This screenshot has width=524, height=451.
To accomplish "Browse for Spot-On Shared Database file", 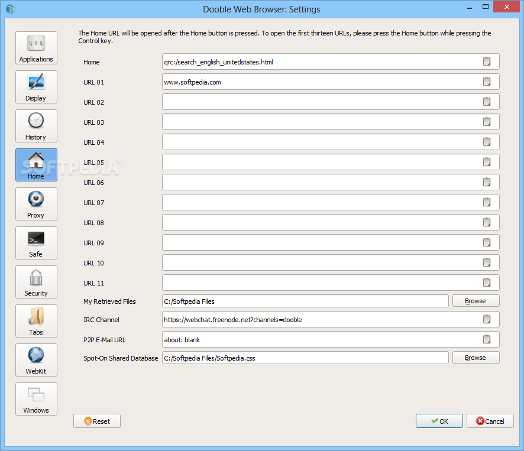I will (476, 358).
